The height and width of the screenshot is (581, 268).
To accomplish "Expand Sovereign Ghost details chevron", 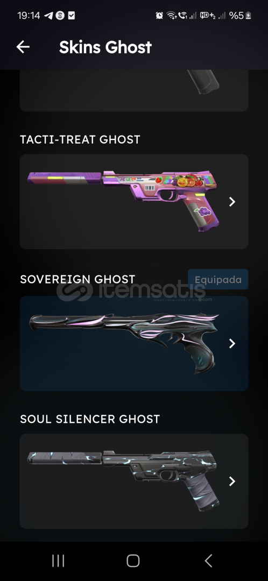I will pyautogui.click(x=232, y=343).
